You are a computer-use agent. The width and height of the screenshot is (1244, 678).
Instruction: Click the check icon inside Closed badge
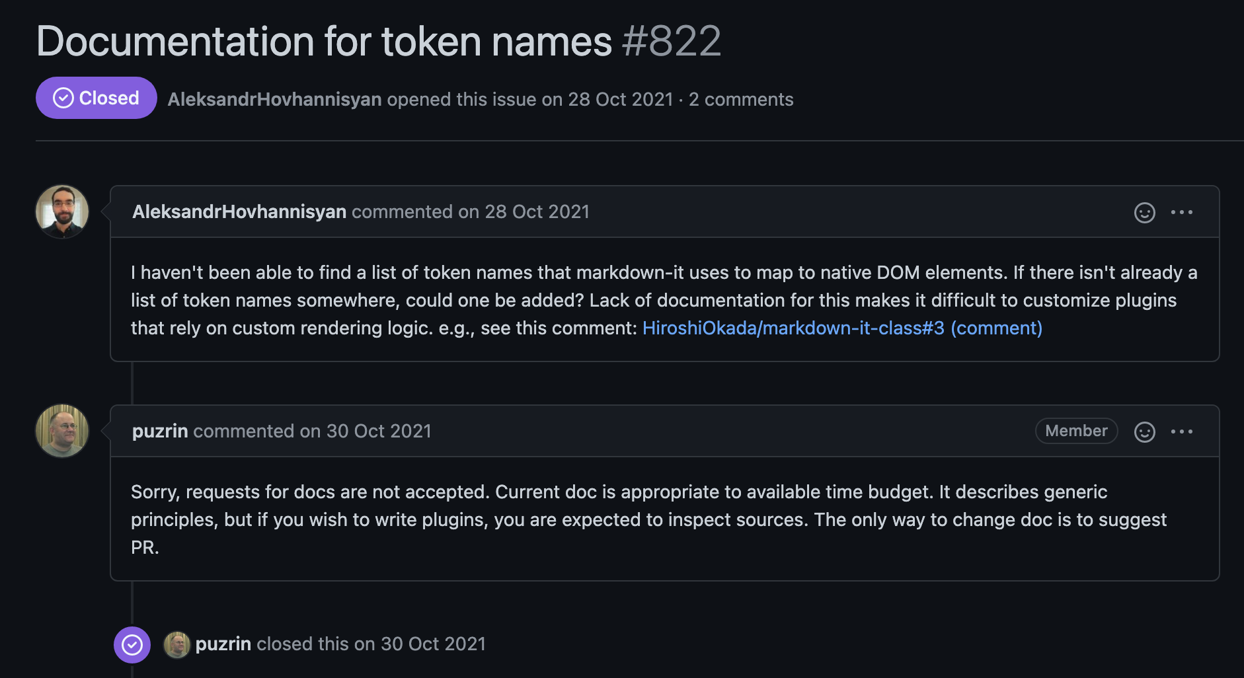[x=63, y=98]
